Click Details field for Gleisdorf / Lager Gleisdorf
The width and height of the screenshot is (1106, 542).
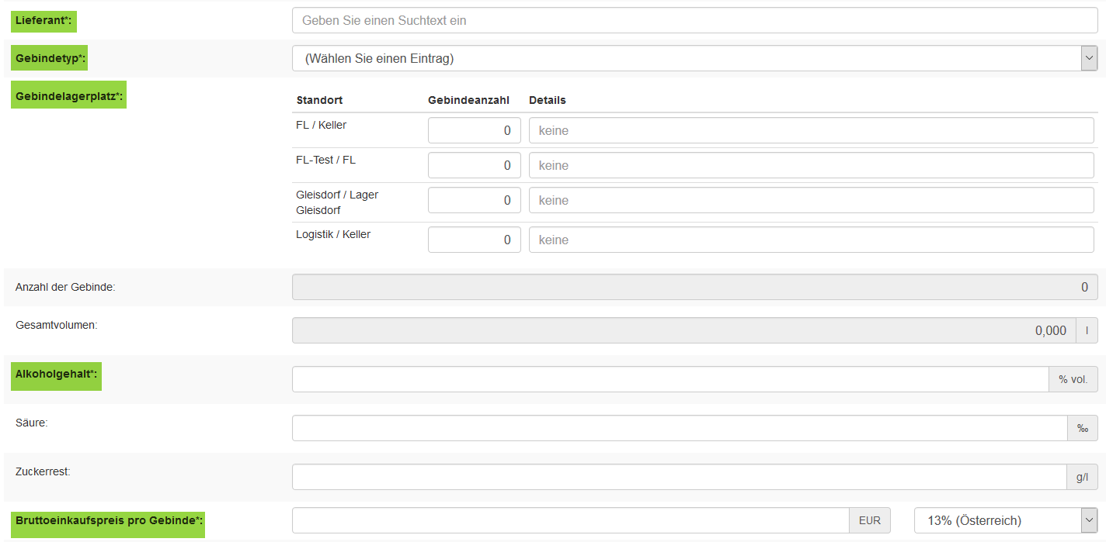pos(811,200)
